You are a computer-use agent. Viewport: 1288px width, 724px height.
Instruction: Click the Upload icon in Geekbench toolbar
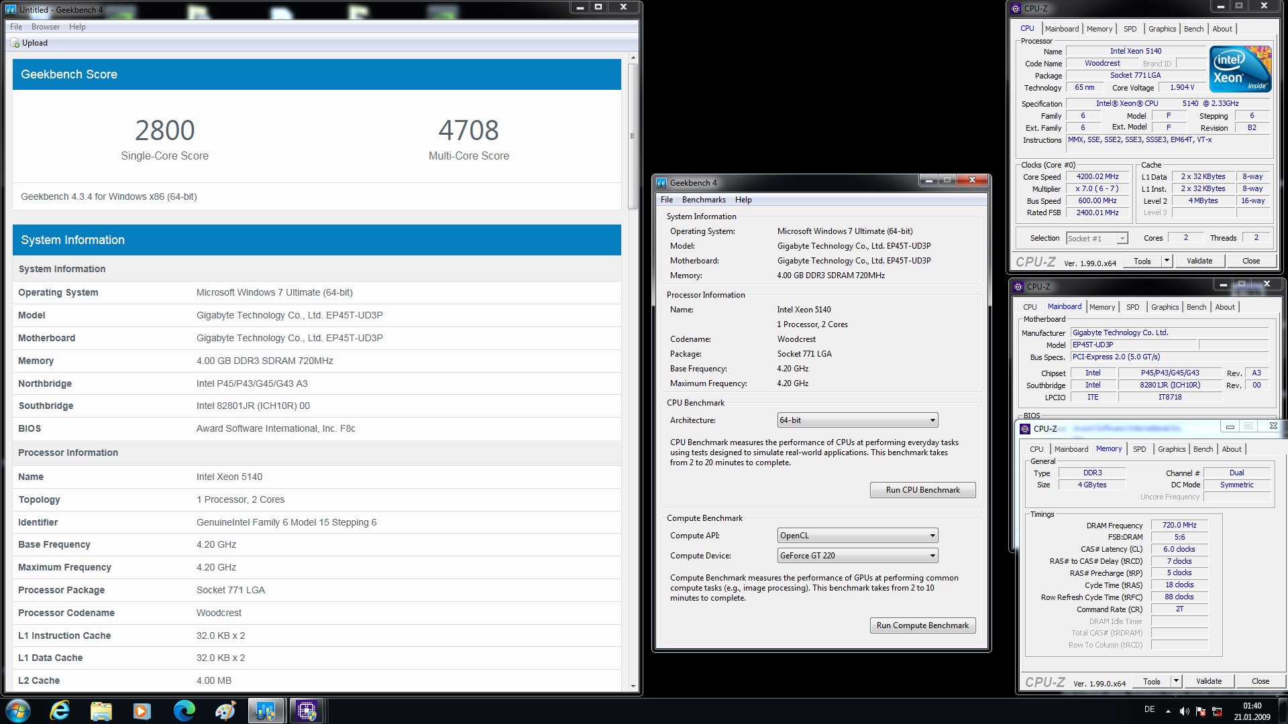pos(15,43)
